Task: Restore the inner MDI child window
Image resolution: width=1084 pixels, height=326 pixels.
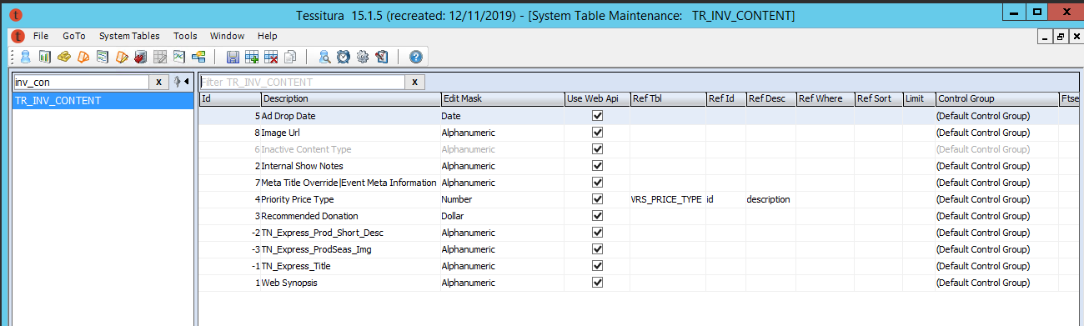Action: (1060, 37)
